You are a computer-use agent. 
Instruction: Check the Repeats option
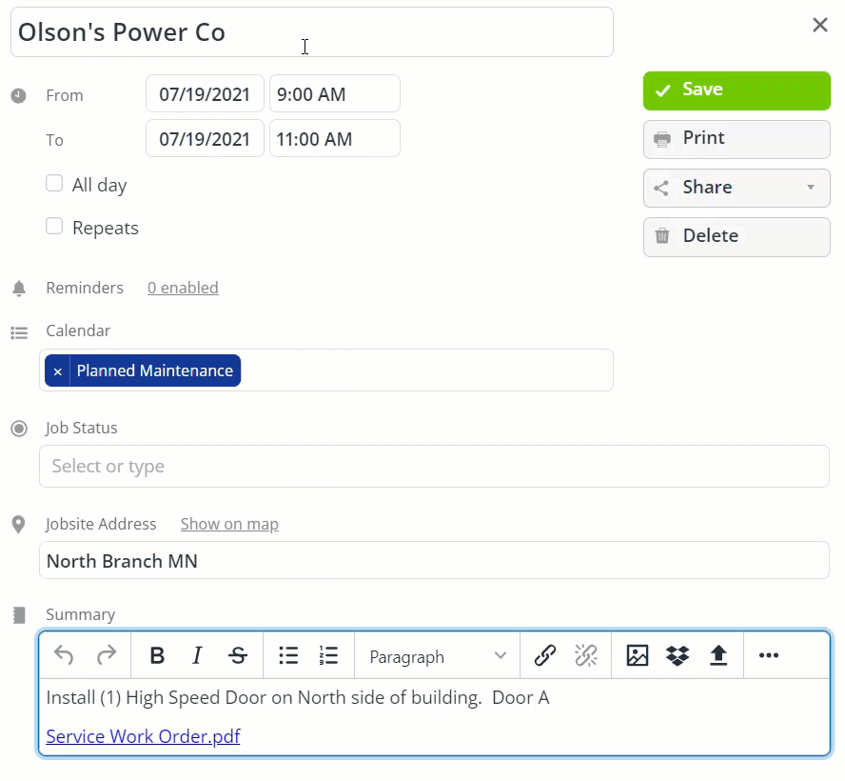(x=55, y=227)
